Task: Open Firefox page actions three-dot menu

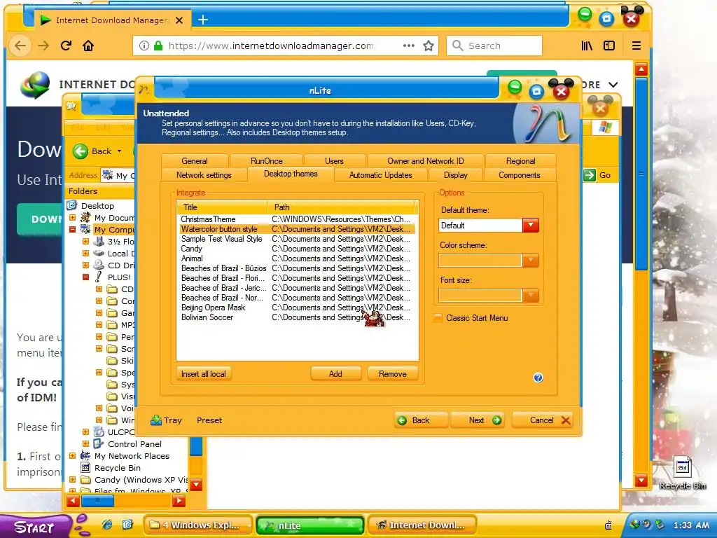Action: [408, 46]
